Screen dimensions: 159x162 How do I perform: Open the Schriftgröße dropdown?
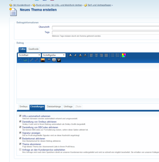(54, 55)
